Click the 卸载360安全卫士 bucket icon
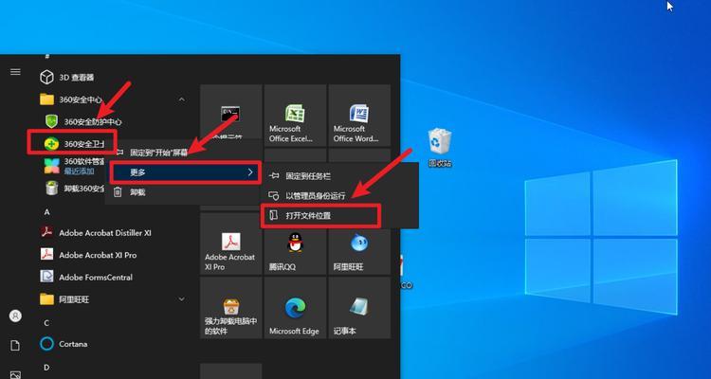This screenshot has width=711, height=379. point(52,188)
